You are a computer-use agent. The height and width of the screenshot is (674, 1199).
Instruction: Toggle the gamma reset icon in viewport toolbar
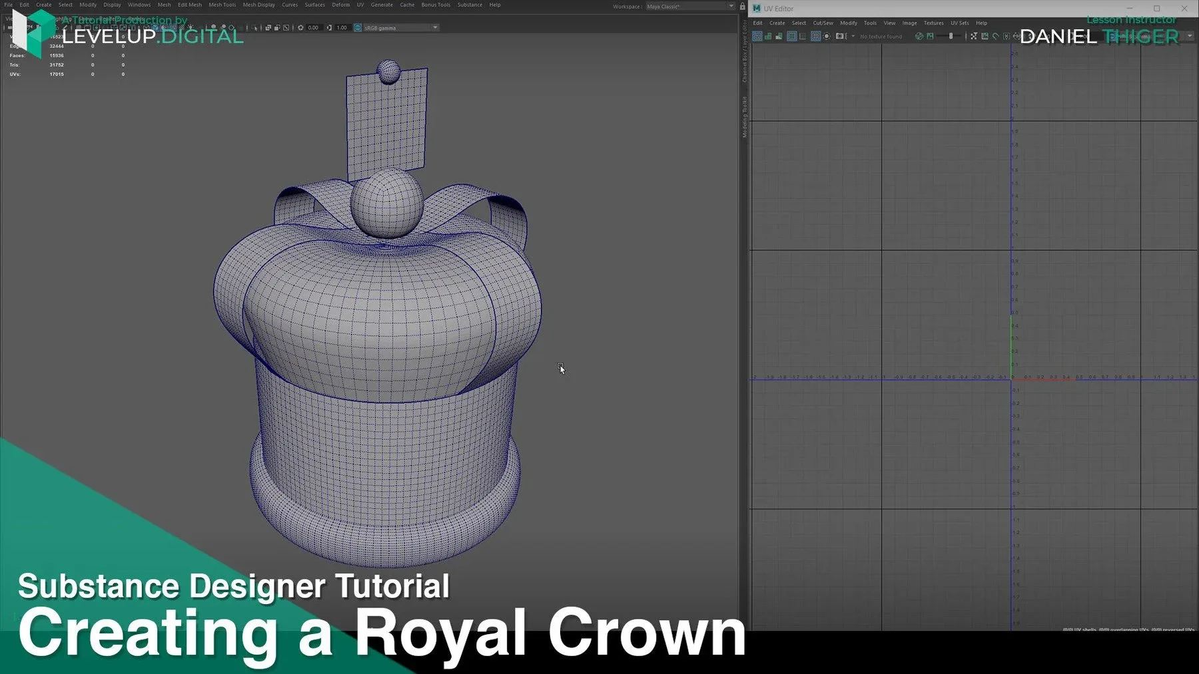tap(329, 28)
